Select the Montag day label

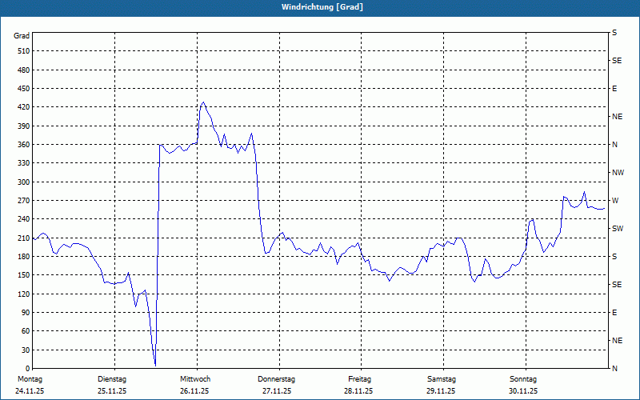coord(30,378)
